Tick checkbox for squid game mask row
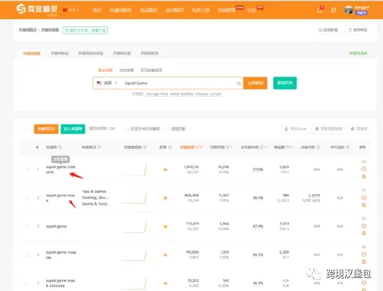This screenshot has height=291, width=383. point(27,198)
